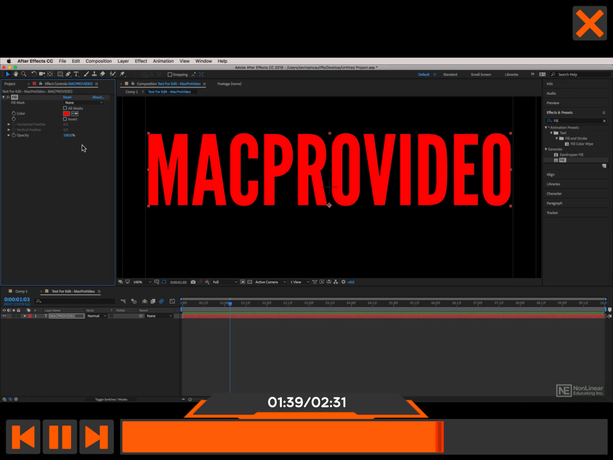Switch to the Libraries workspace

[511, 74]
